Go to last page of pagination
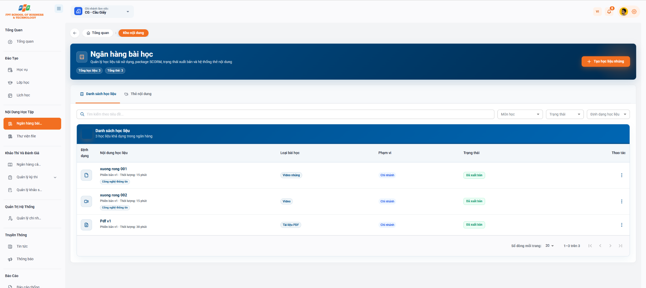Screen dimensions: 646x288 (x=620, y=246)
